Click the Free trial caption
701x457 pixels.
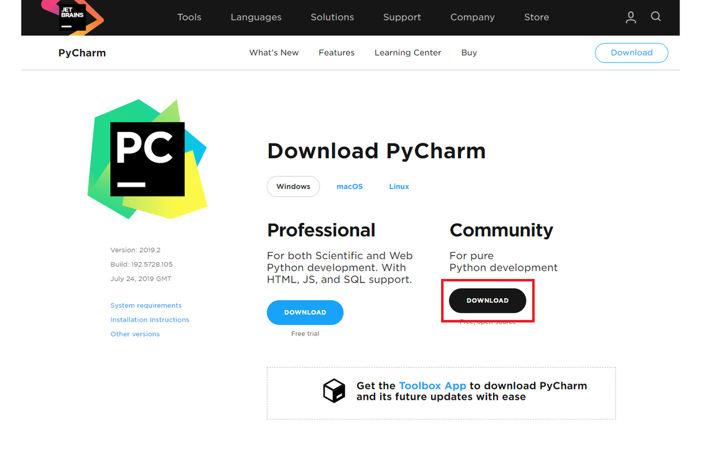pyautogui.click(x=305, y=334)
